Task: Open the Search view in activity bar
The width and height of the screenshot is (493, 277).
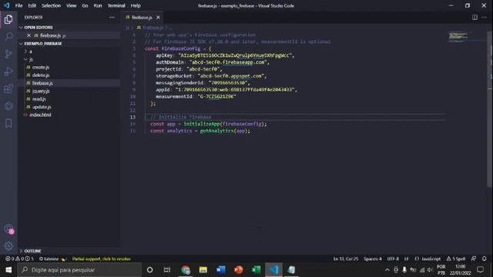Action: 8,37
